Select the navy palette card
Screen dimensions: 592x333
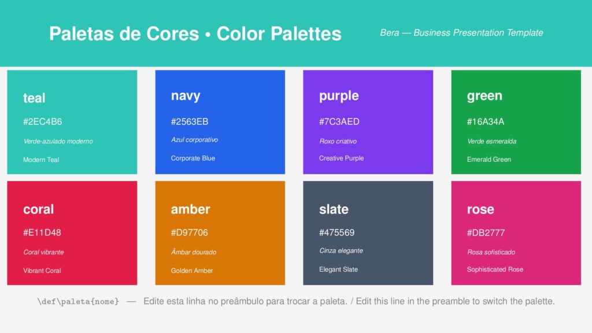pyautogui.click(x=220, y=122)
